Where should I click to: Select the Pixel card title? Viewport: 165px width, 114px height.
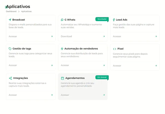pyautogui.click(x=120, y=49)
